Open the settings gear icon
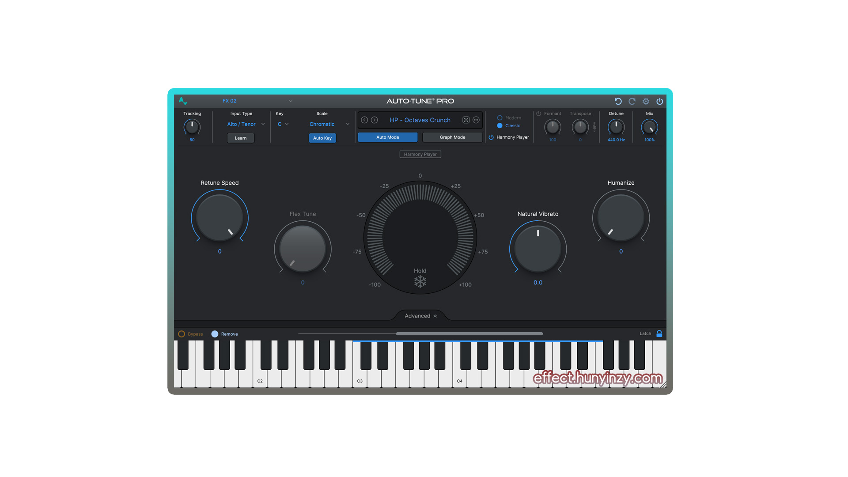Viewport: 848px width, 477px height. [x=646, y=101]
